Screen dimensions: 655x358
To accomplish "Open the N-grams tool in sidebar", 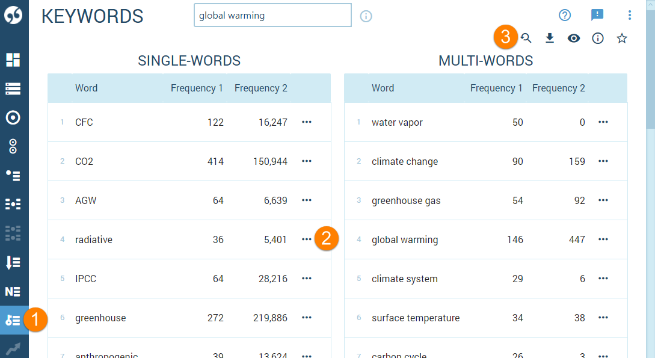I will [13, 291].
